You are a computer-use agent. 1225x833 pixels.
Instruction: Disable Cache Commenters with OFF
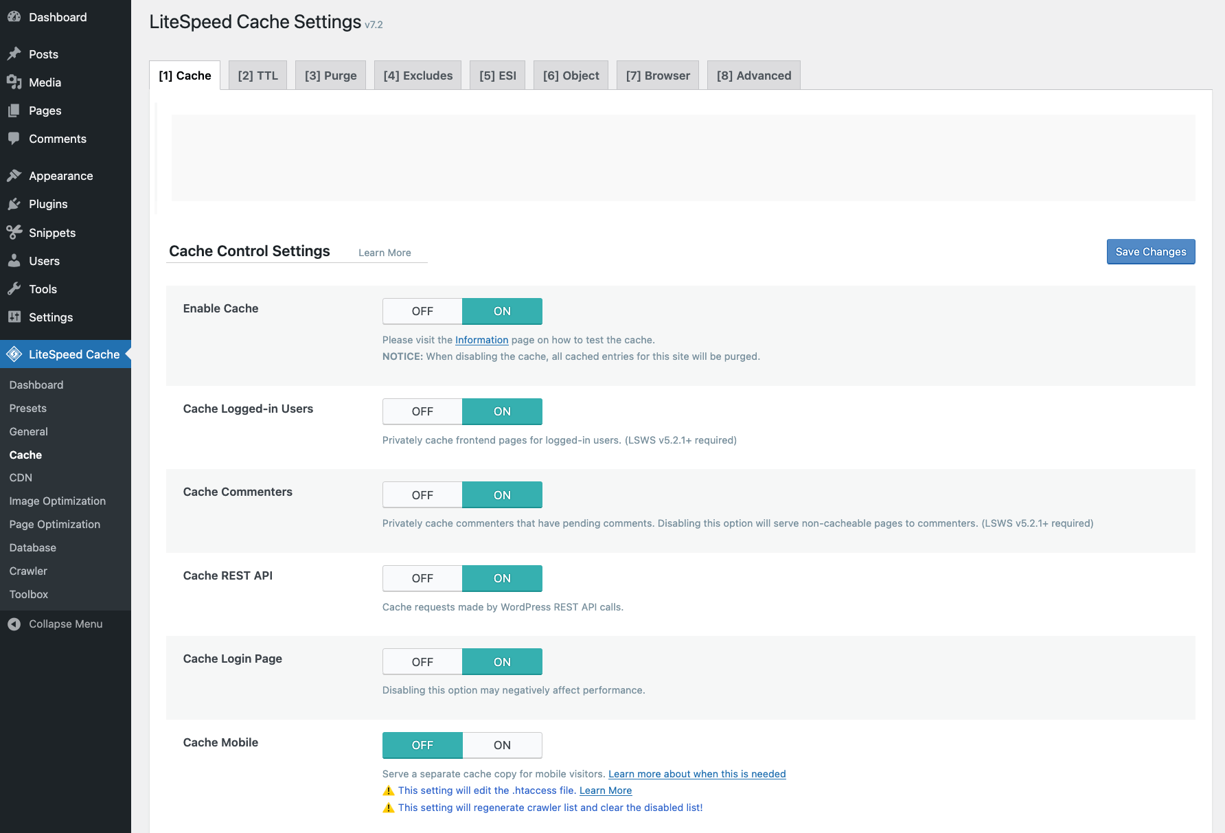click(422, 494)
